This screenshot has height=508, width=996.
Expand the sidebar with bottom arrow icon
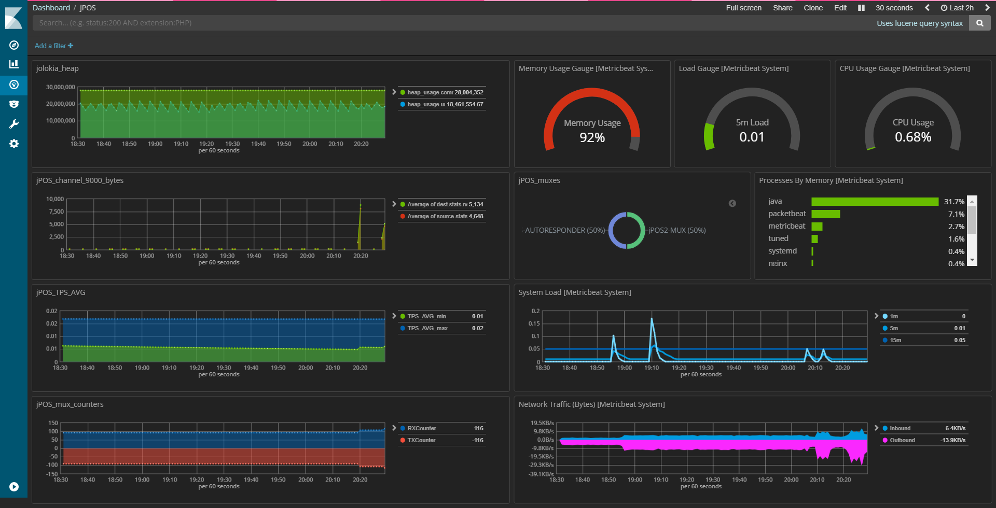(14, 487)
